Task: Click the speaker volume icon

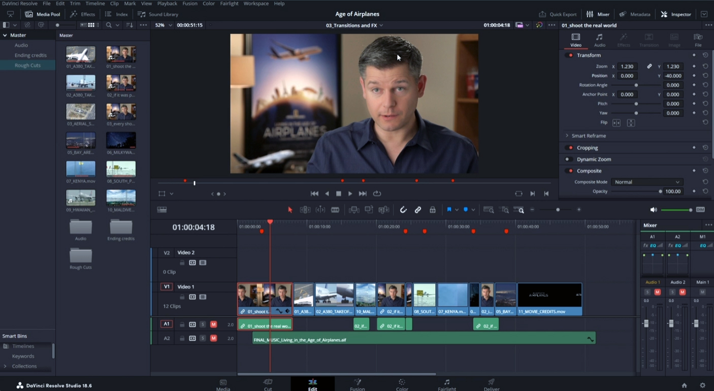Action: [x=654, y=210]
